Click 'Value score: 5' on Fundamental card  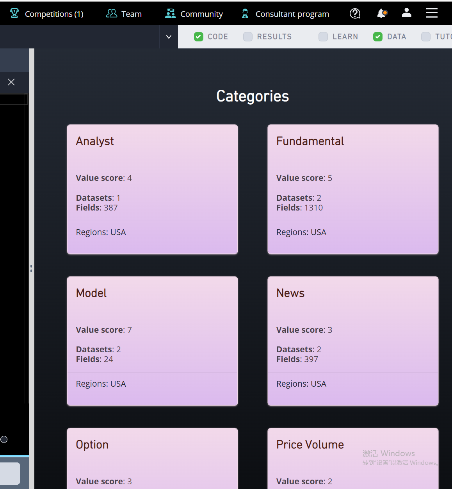coord(304,178)
